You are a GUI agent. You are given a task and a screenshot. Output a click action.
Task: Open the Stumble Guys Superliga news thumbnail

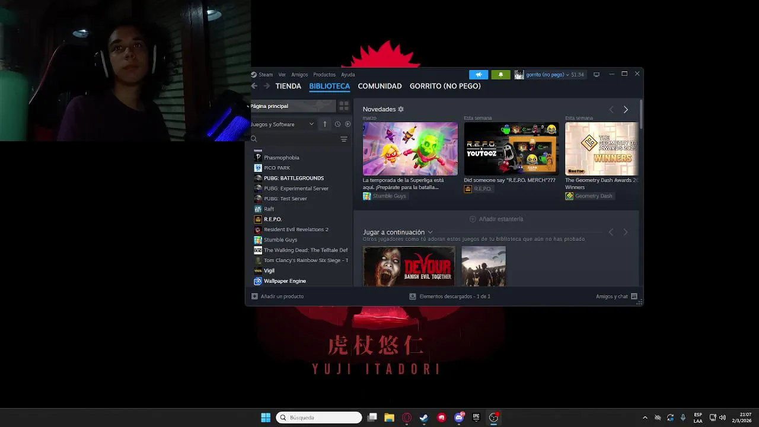[x=410, y=149]
